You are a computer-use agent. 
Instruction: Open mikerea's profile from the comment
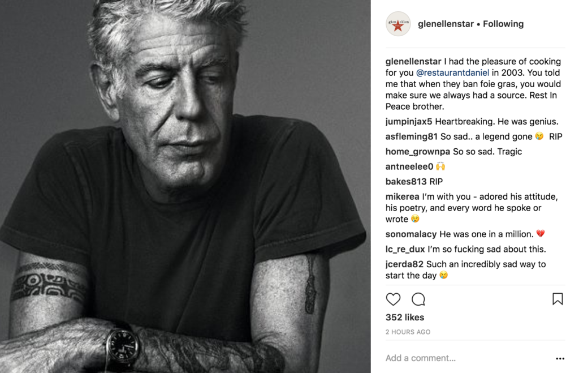tap(402, 196)
